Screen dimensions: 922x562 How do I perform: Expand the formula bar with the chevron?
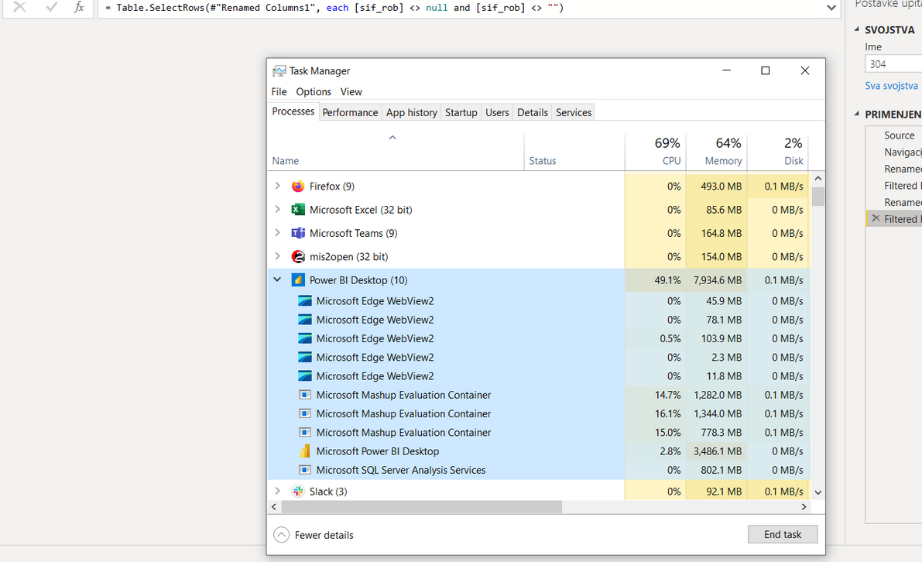coord(831,8)
